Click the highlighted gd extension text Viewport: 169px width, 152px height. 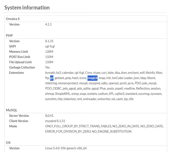pos(52,78)
